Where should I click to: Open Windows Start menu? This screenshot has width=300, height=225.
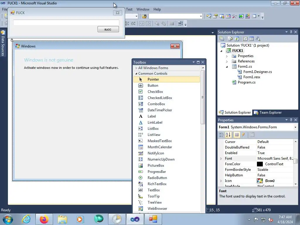tap(8, 219)
